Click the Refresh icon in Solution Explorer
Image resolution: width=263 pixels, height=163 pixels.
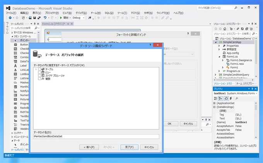[x=242, y=29]
